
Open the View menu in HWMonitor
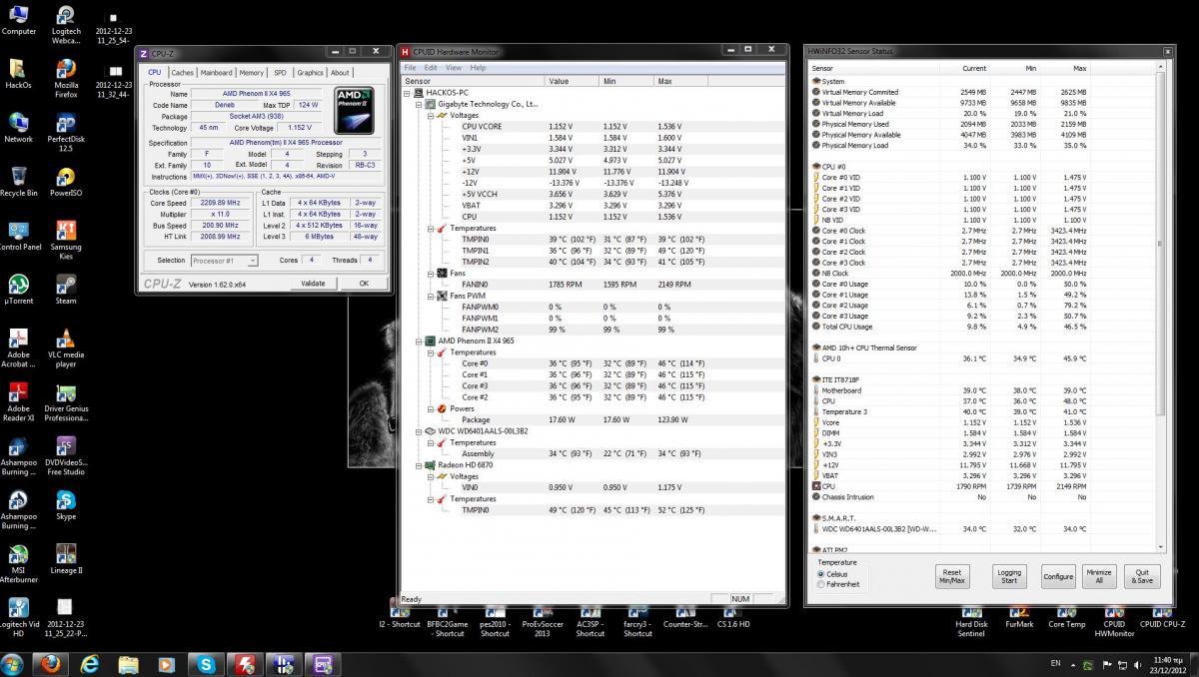coord(454,68)
